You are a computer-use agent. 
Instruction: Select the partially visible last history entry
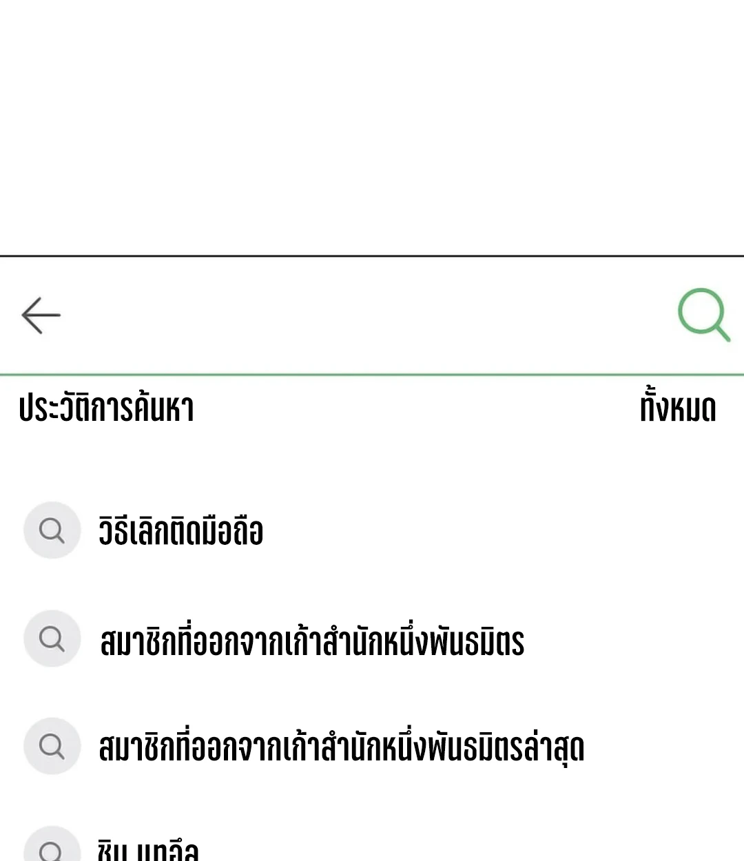[x=148, y=851]
